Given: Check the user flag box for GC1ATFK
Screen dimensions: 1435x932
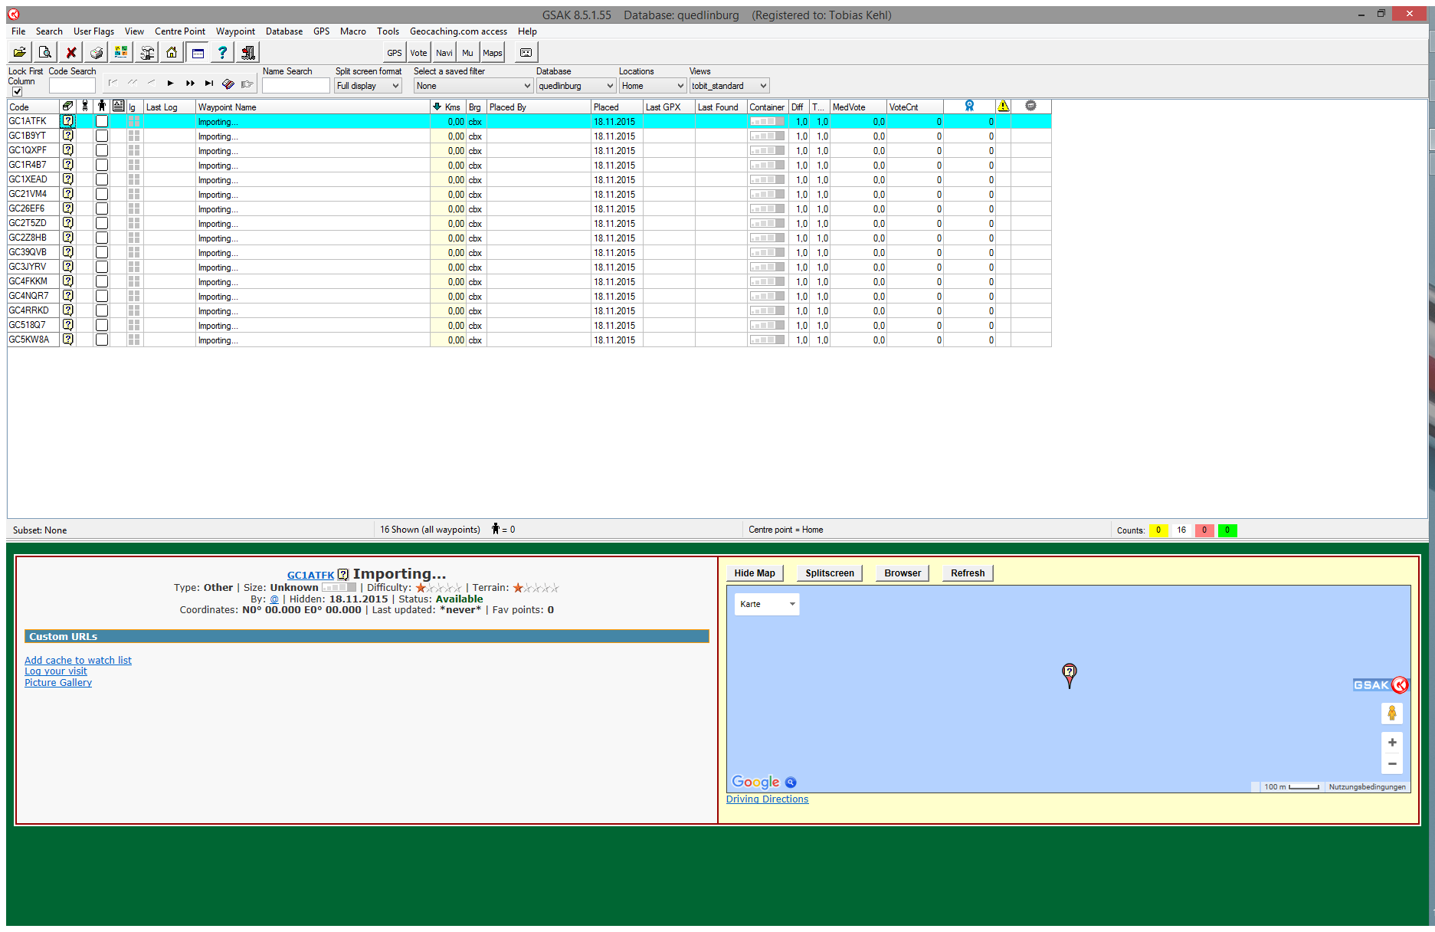Looking at the screenshot, I should 102,121.
